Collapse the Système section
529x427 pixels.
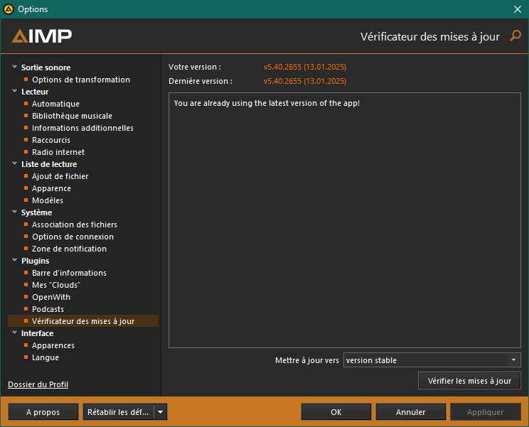[14, 212]
